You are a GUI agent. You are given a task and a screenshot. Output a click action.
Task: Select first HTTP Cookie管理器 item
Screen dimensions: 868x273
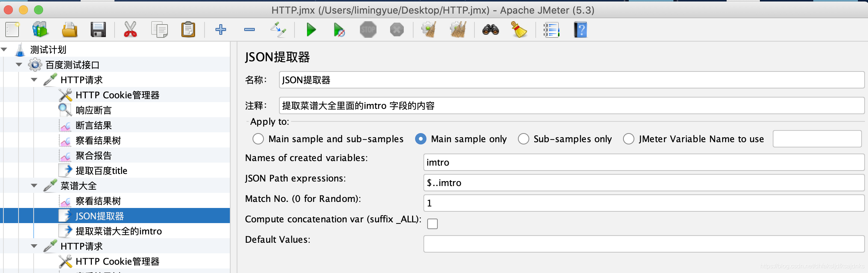point(118,95)
